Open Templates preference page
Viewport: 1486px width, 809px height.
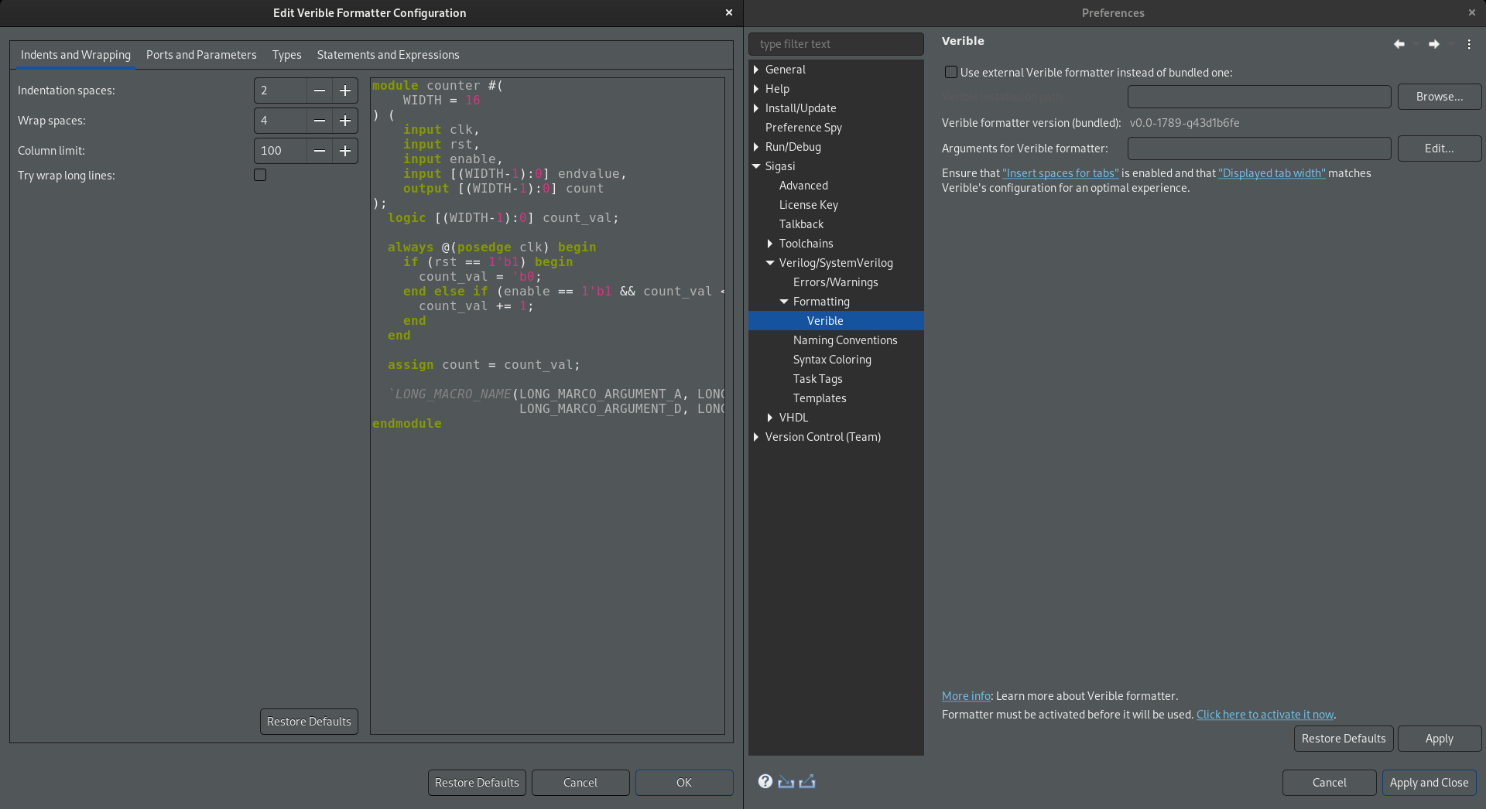820,398
